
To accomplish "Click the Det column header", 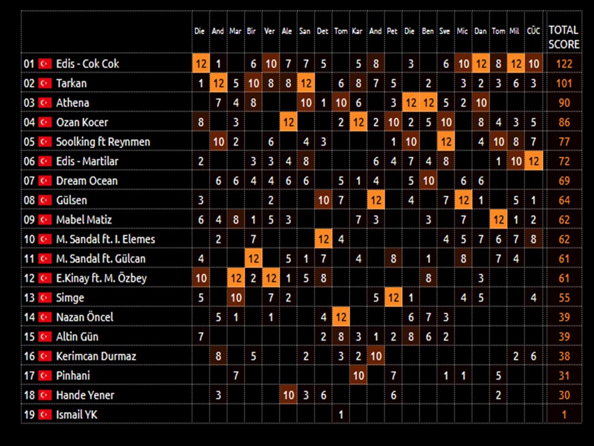I will pyautogui.click(x=322, y=31).
